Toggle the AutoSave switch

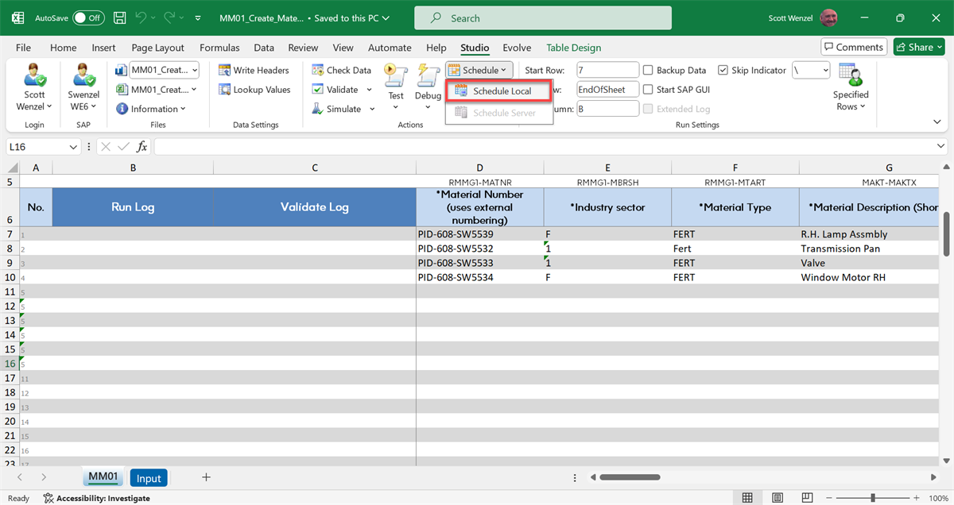[88, 17]
